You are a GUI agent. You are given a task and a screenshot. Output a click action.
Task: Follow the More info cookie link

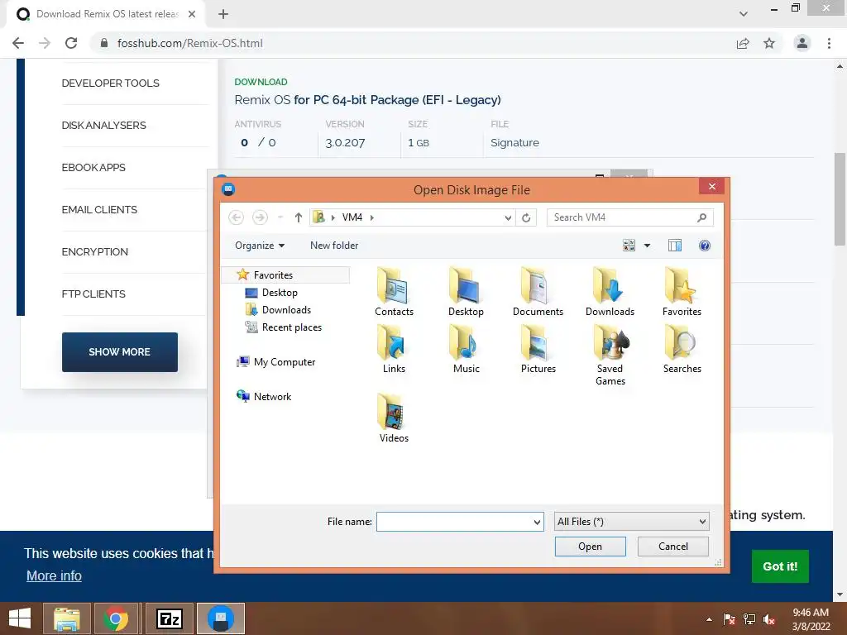tap(54, 575)
